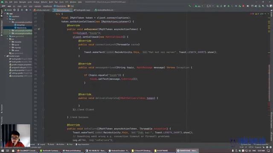Click the Expand All icon in Project panel
This screenshot has width=273, height=153.
click(x=18, y=10)
